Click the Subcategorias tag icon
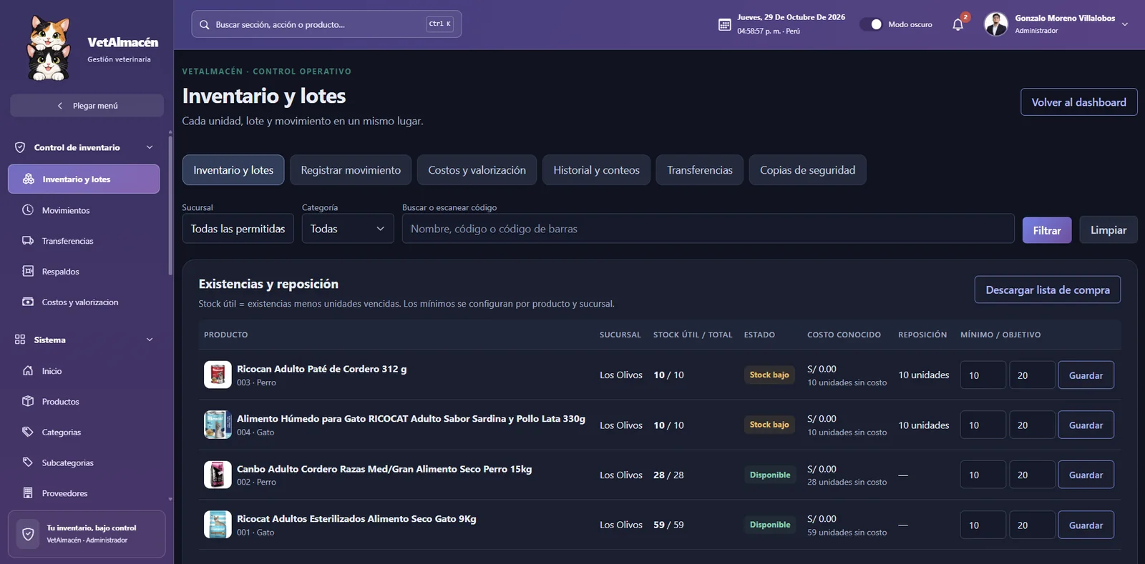Viewport: 1145px width, 564px height. coord(28,462)
